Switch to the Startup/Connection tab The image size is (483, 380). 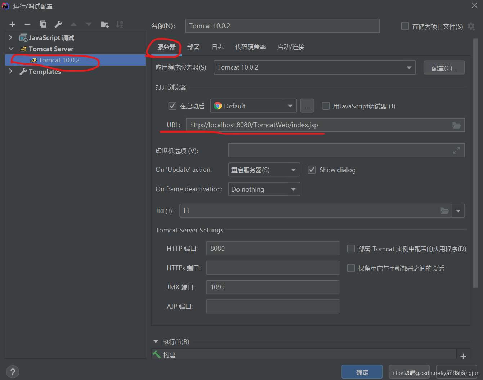pos(291,47)
